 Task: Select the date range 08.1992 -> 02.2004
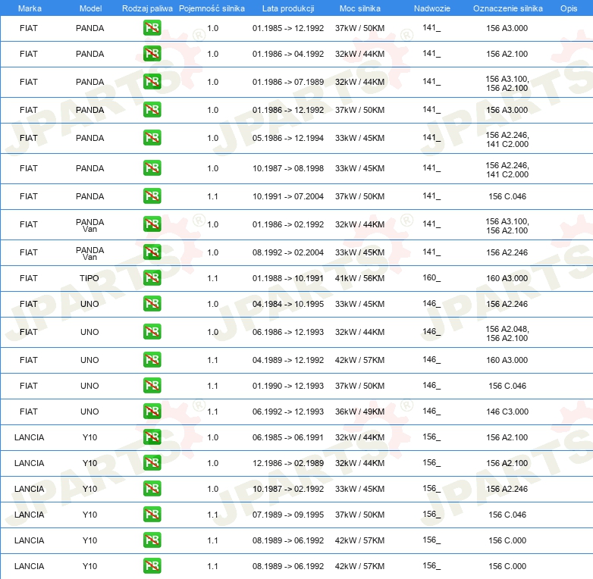[288, 252]
